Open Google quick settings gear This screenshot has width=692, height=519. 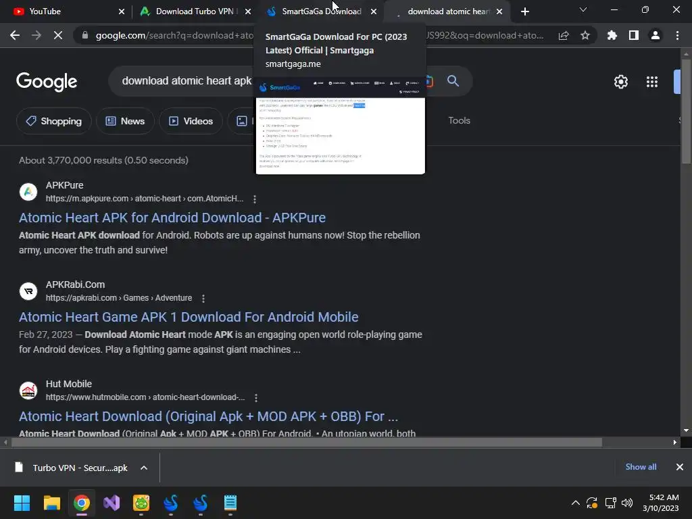621,82
